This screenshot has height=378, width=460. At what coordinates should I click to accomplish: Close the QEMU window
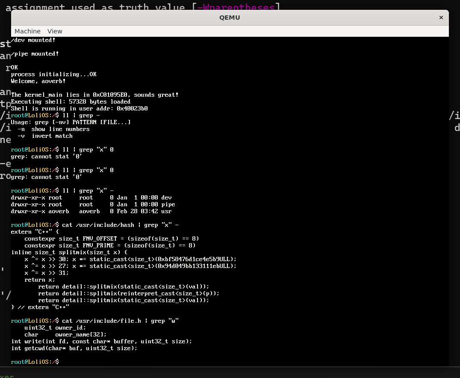441,18
